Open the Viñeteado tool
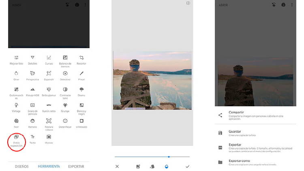The width and height of the screenshot is (304, 171). pos(81,123)
